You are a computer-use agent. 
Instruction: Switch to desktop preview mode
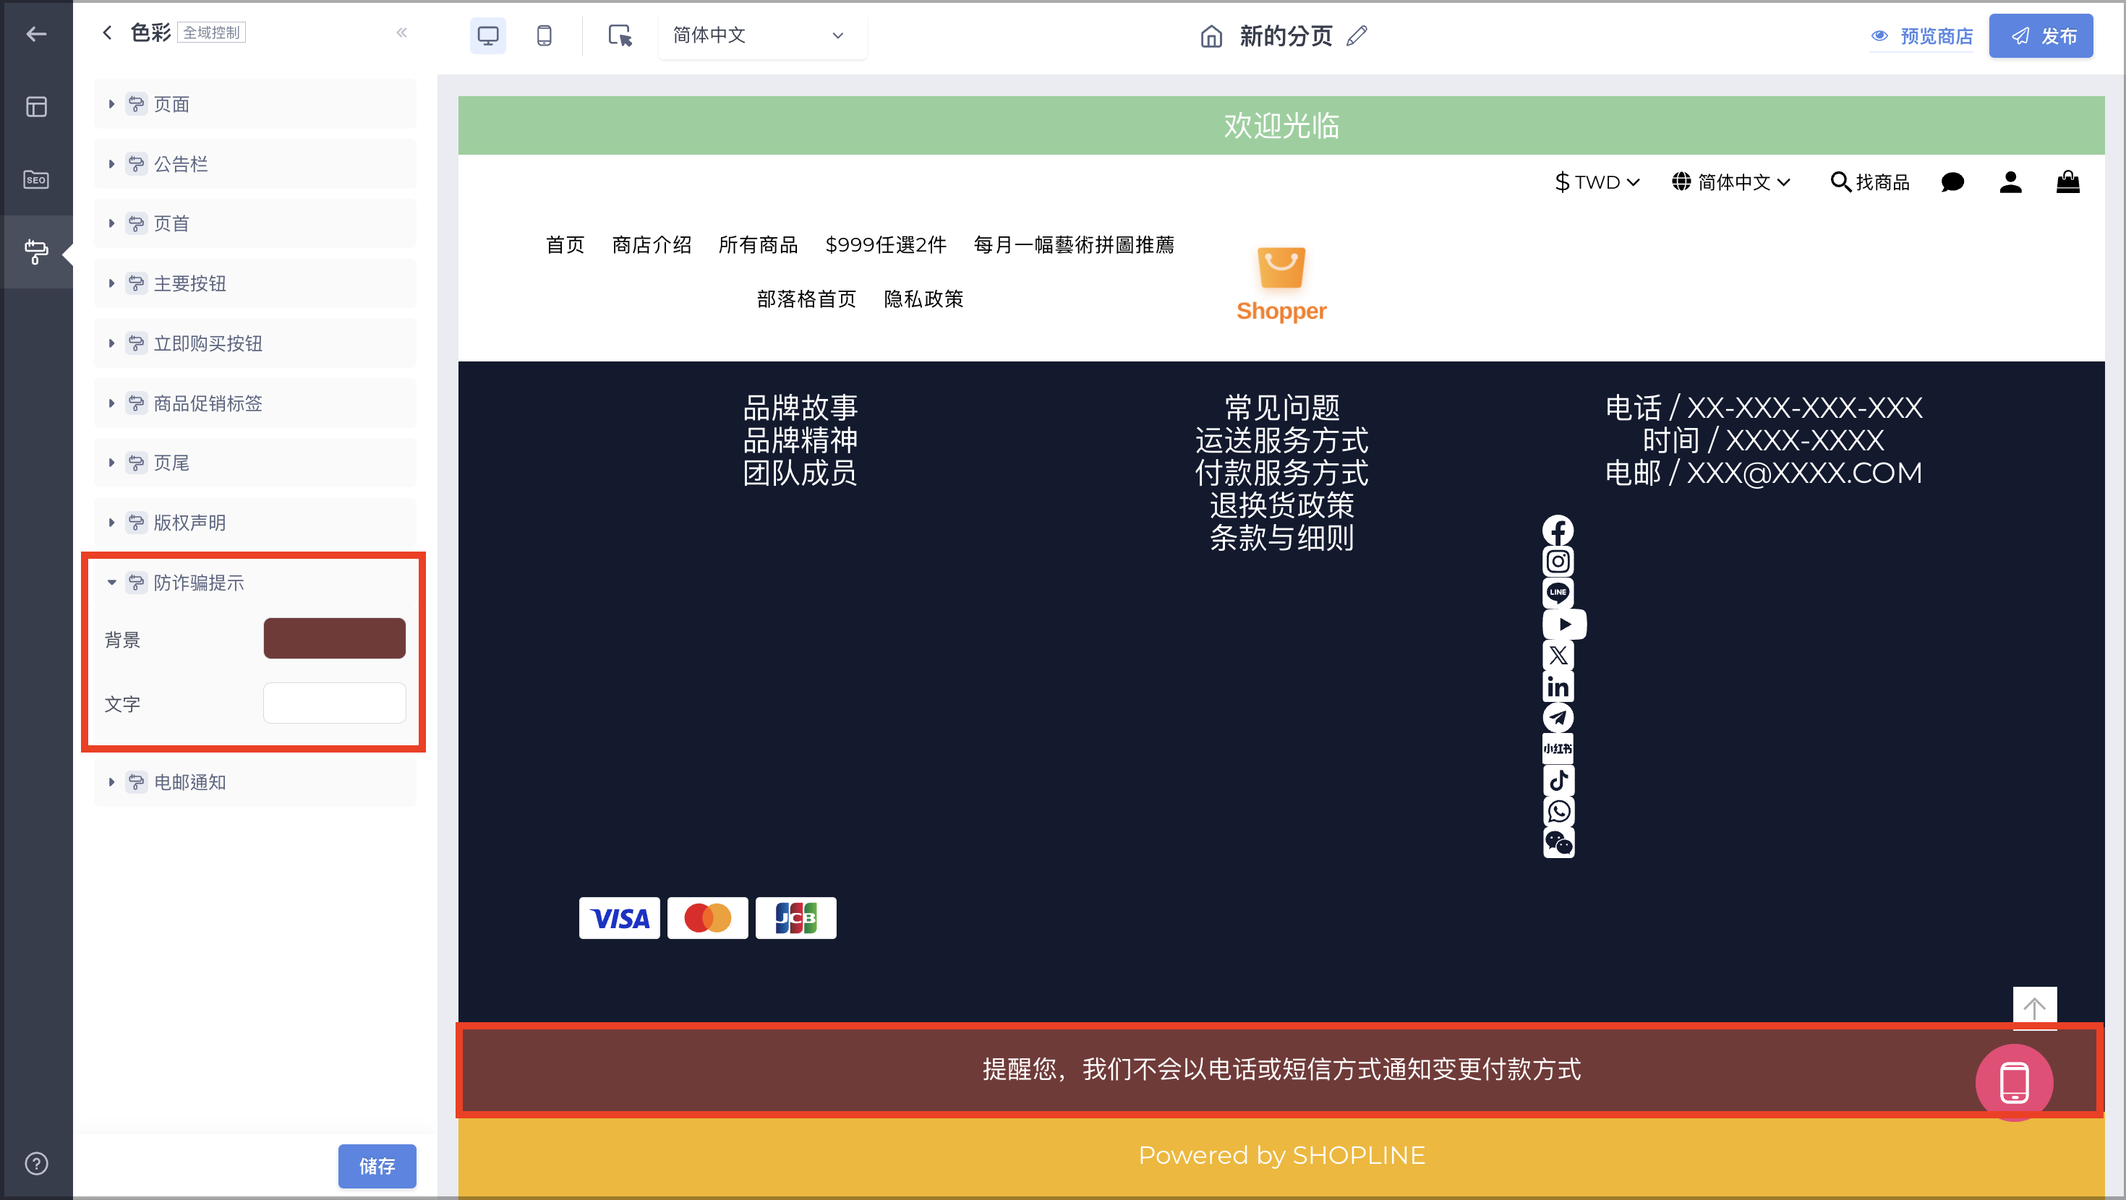(x=488, y=35)
